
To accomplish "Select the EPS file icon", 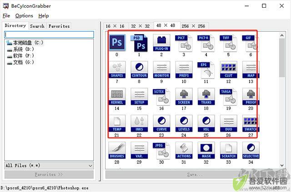I will [x=206, y=70].
